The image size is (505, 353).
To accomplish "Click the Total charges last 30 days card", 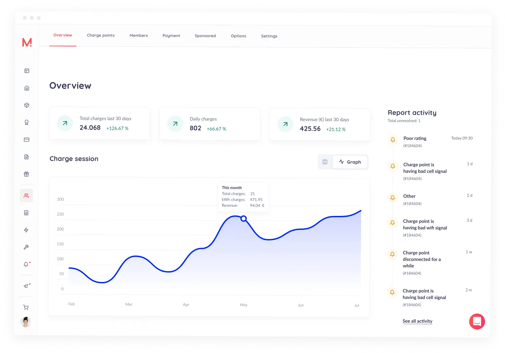I will pos(99,123).
